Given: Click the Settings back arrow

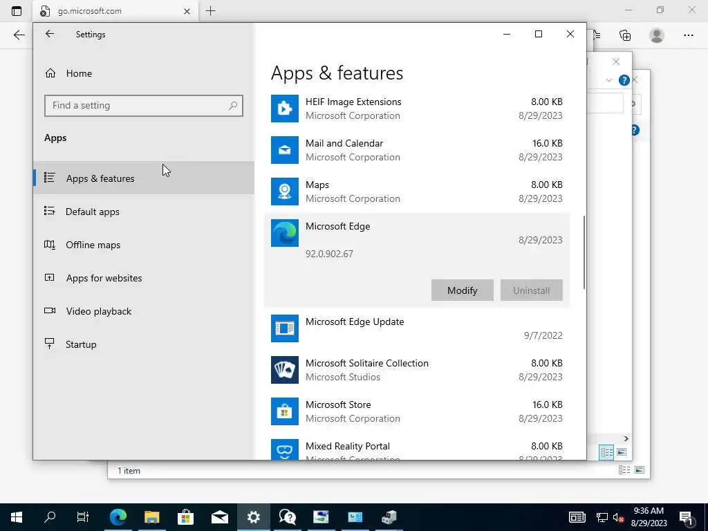Looking at the screenshot, I should pyautogui.click(x=50, y=34).
